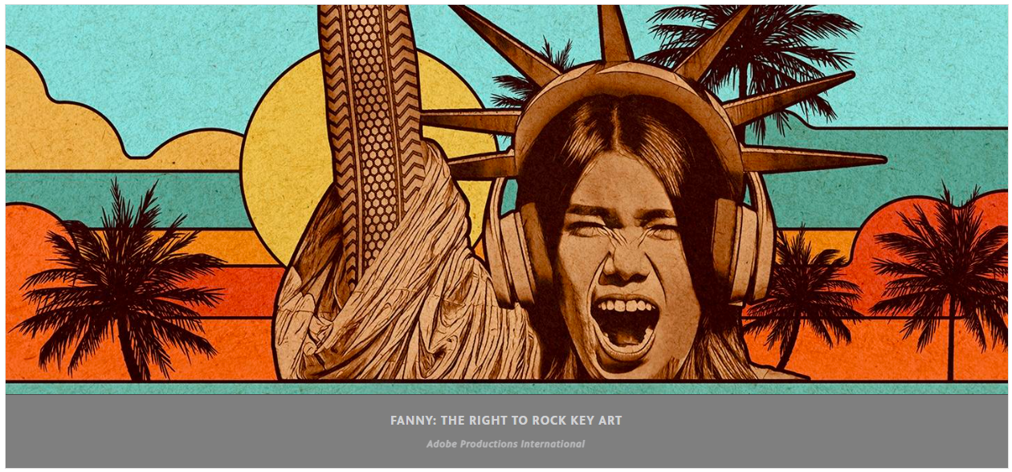Image resolution: width=1012 pixels, height=472 pixels.
Task: Click the large palm tree at far left
Action: (x=120, y=281)
